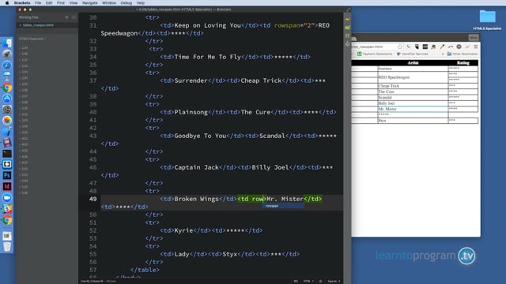Click Artist column header in browser table

coord(413,63)
